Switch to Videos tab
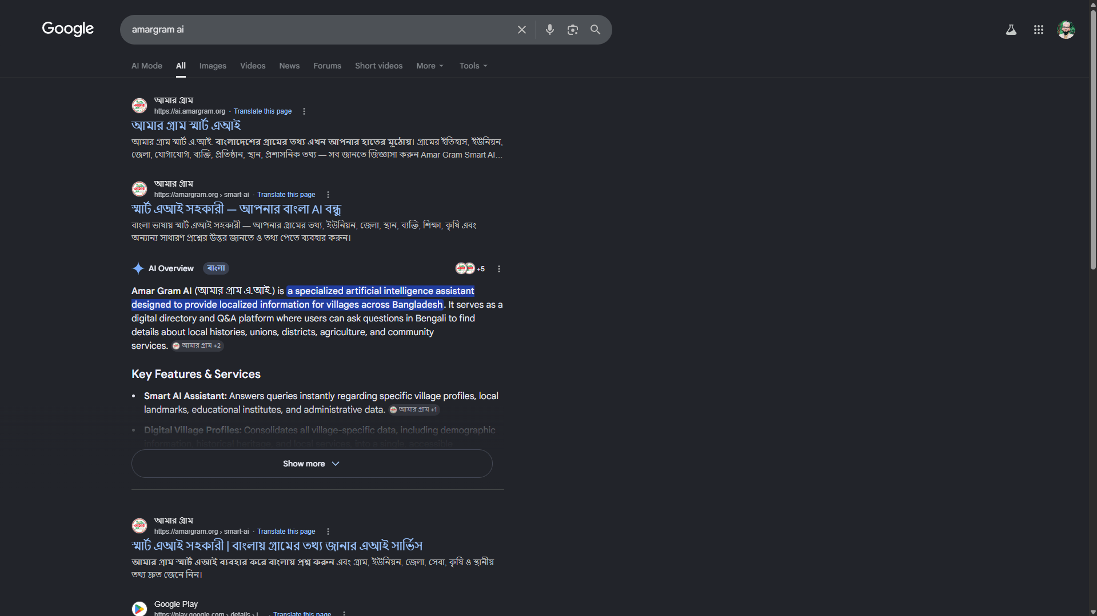The height and width of the screenshot is (616, 1097). (x=253, y=66)
